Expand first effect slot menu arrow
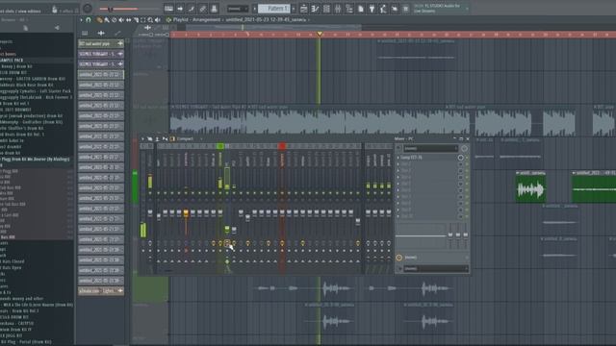 tap(398, 158)
